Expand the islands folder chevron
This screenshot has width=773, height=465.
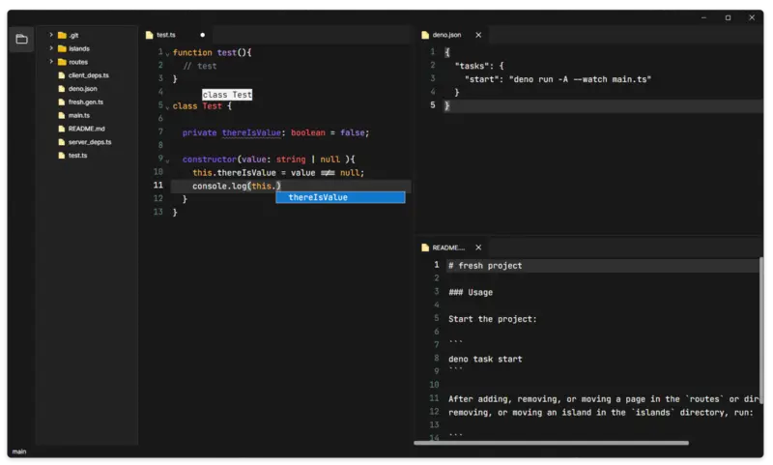[51, 47]
